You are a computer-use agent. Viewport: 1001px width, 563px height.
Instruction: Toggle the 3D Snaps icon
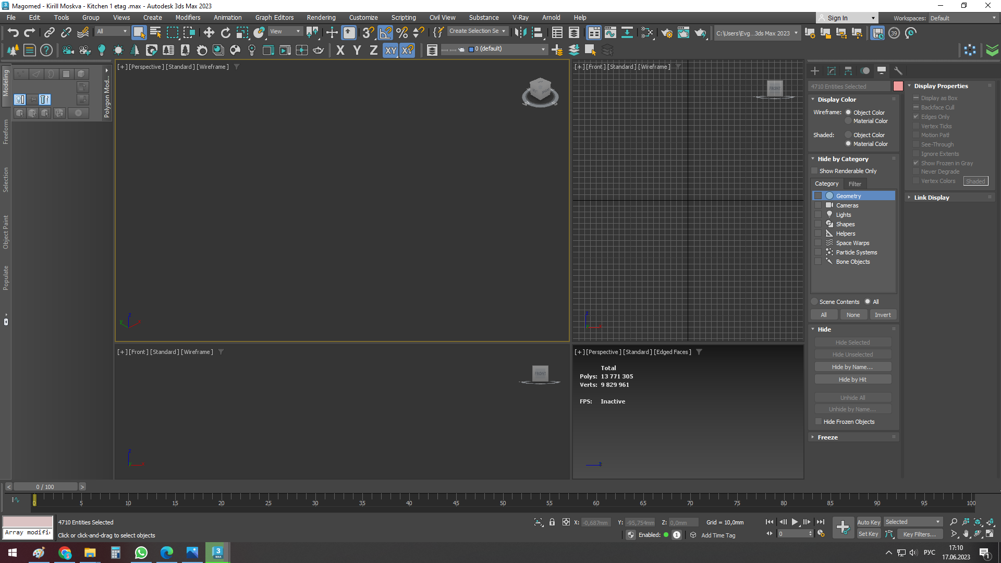(x=368, y=33)
